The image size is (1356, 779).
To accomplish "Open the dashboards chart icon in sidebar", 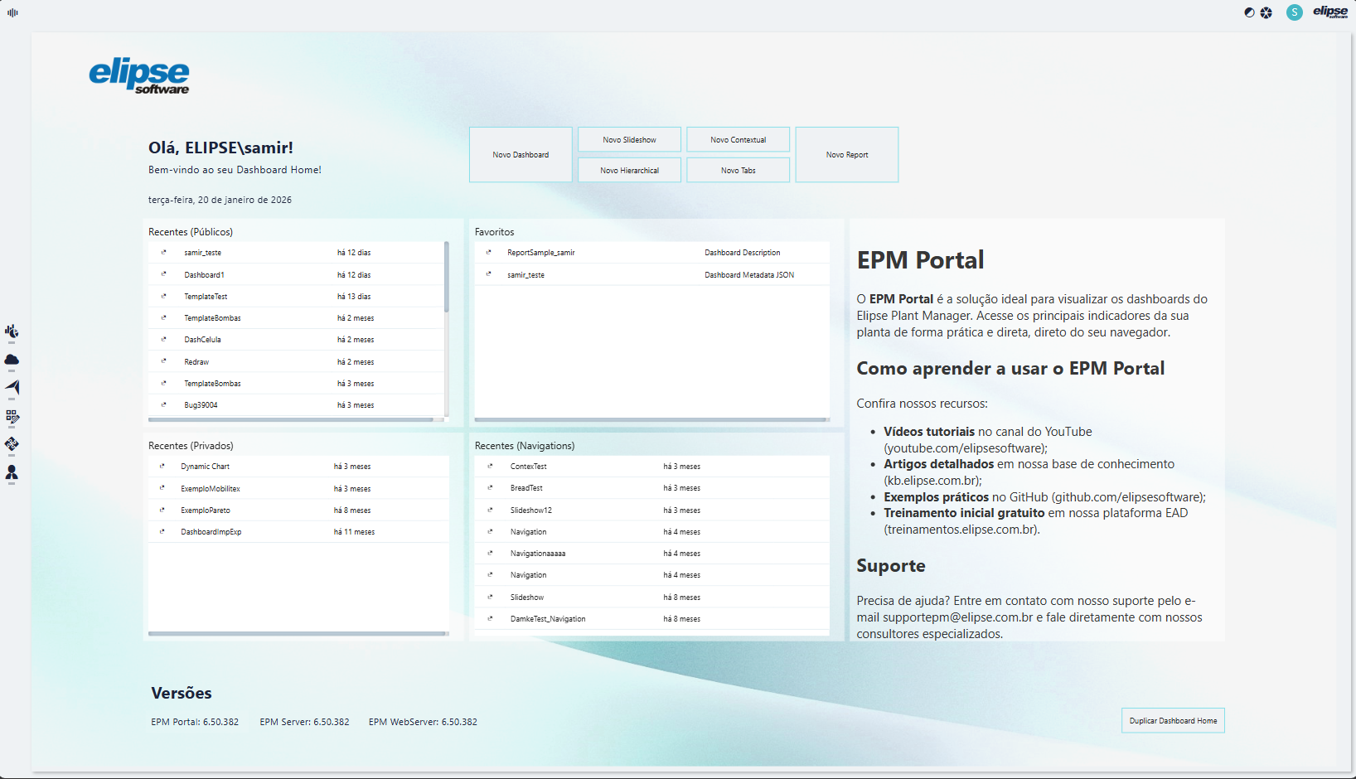I will click(x=12, y=331).
